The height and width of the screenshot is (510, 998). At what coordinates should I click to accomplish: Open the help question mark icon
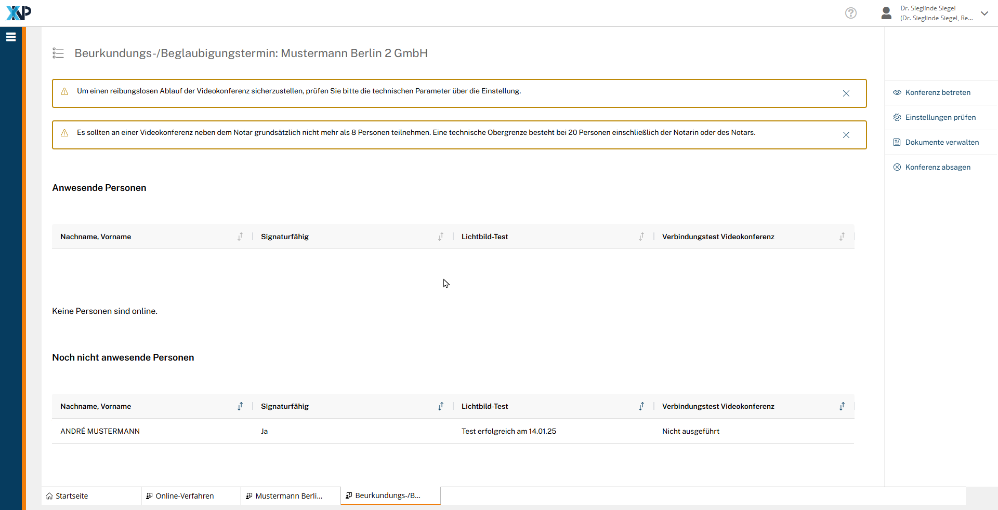coord(851,13)
